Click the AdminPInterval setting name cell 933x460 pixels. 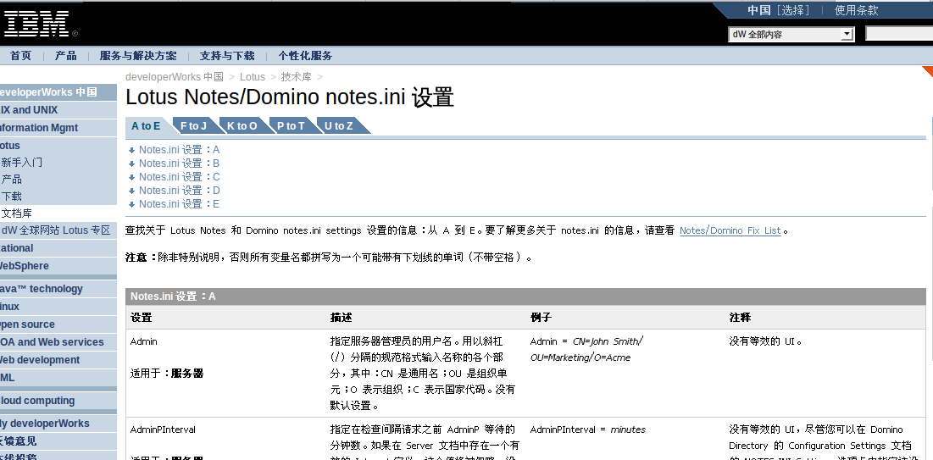tap(163, 430)
